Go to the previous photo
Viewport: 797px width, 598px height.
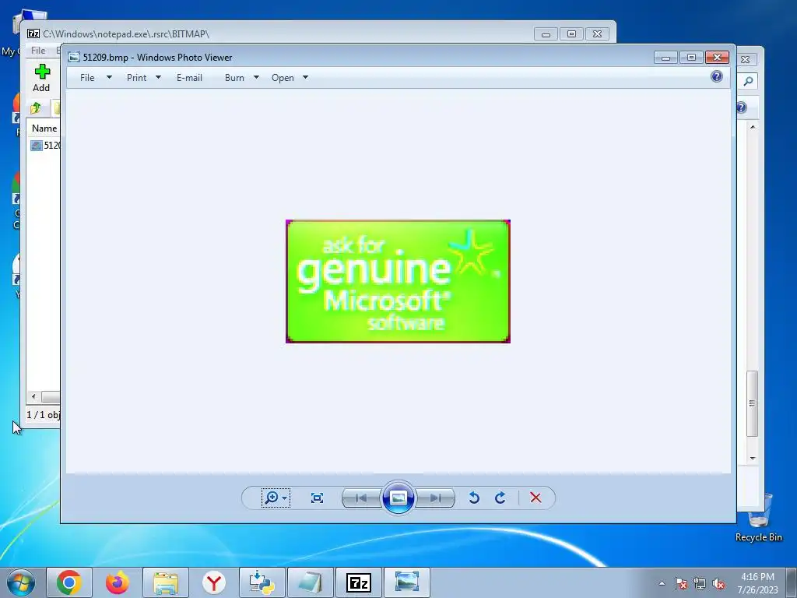coord(361,498)
